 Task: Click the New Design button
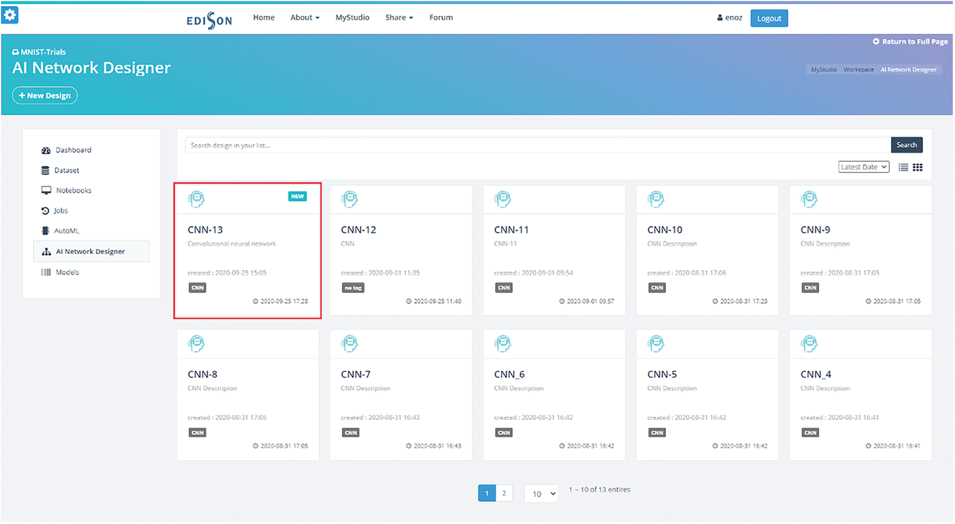45,95
